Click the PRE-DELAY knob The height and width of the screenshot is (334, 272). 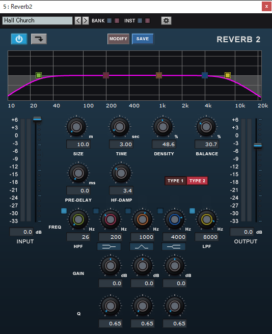(x=78, y=173)
